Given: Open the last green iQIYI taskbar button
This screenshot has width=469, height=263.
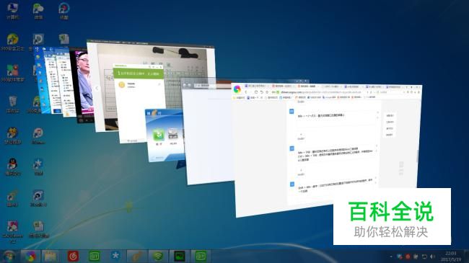Looking at the screenshot, I should 201,257.
